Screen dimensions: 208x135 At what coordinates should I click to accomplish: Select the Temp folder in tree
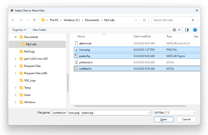click(x=25, y=88)
